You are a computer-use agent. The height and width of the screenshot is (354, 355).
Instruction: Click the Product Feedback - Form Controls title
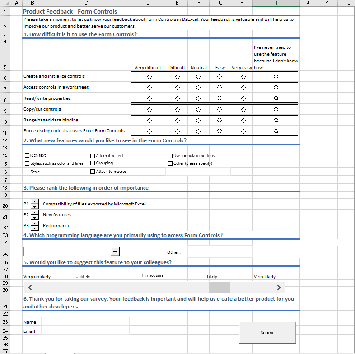70,12
